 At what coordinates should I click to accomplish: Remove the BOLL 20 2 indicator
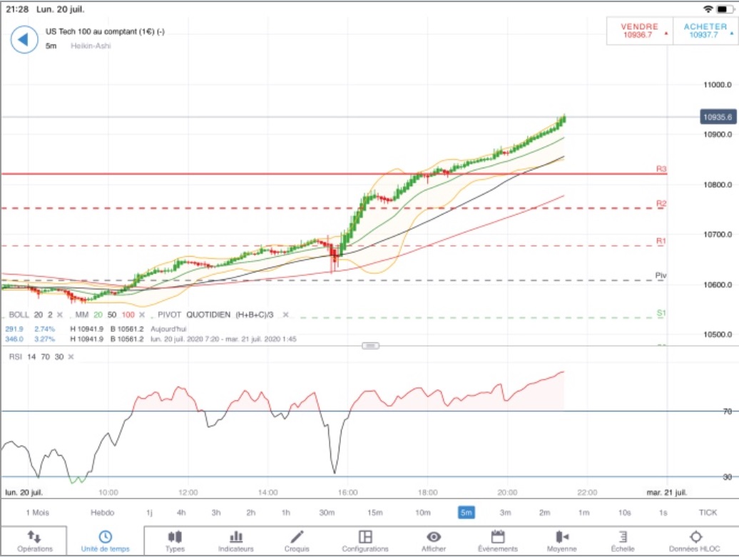[60, 315]
